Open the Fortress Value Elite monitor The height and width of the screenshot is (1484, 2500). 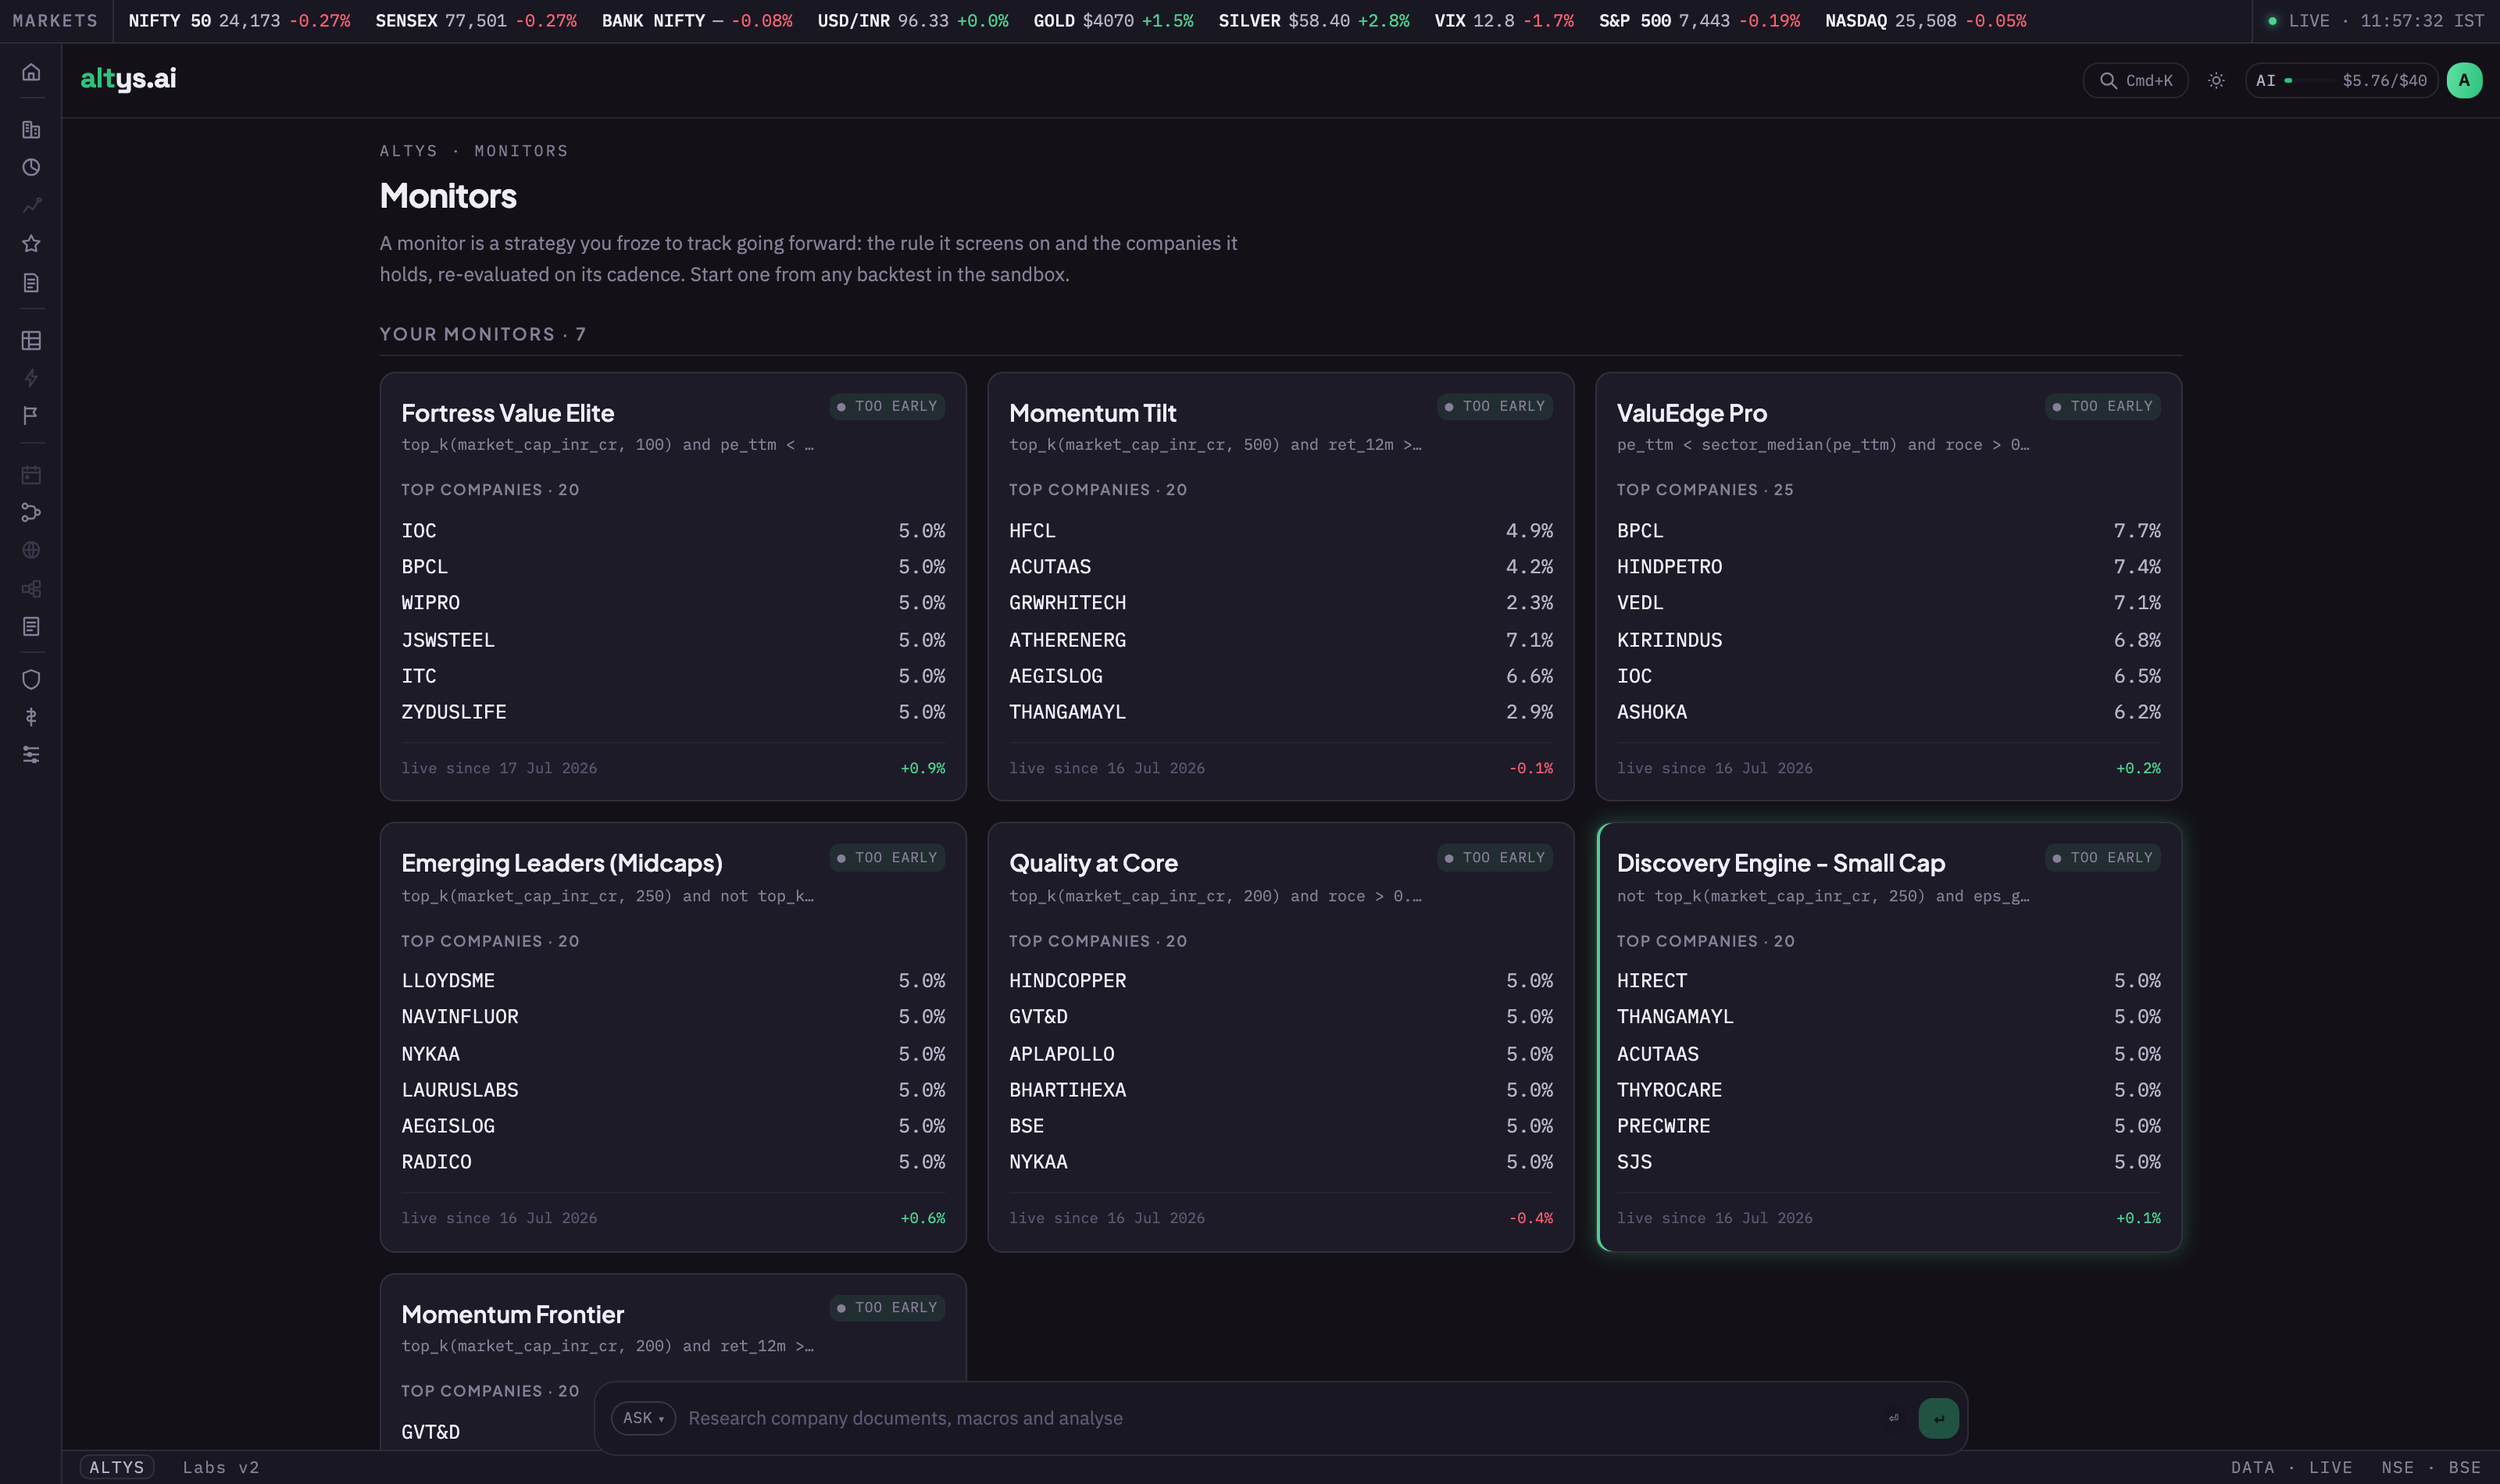673,586
